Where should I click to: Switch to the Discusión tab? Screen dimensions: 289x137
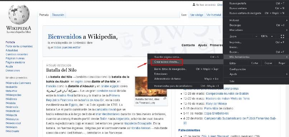(58, 15)
